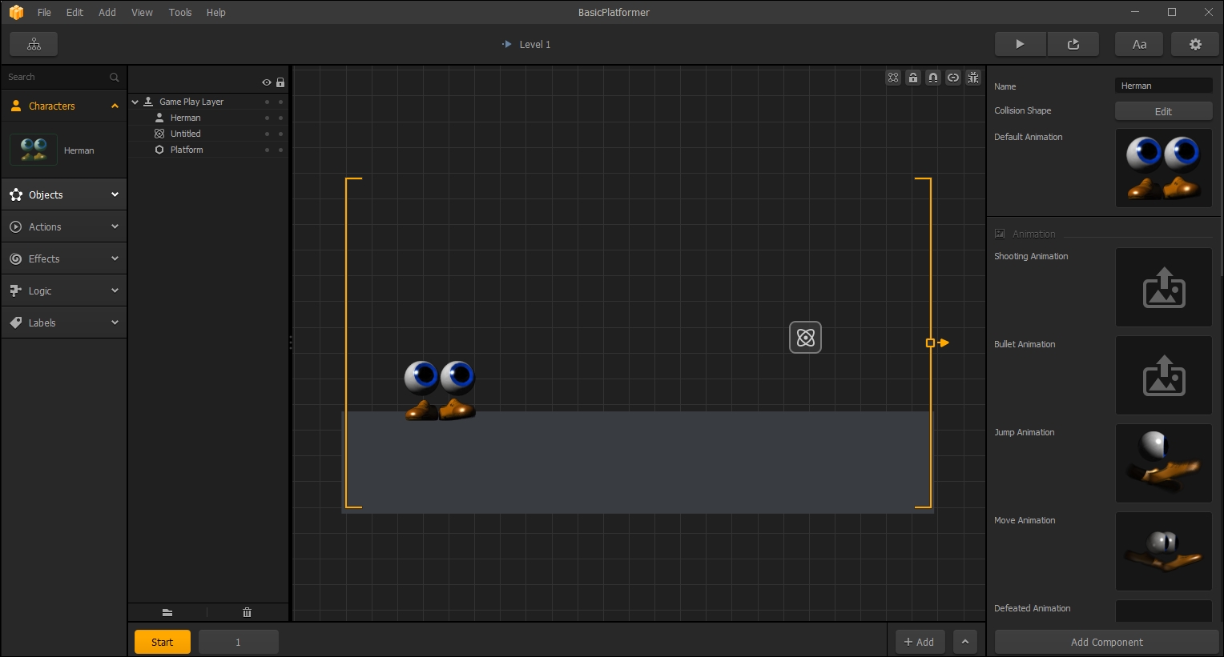Click the Level 1 title
Image resolution: width=1224 pixels, height=657 pixels.
point(535,45)
